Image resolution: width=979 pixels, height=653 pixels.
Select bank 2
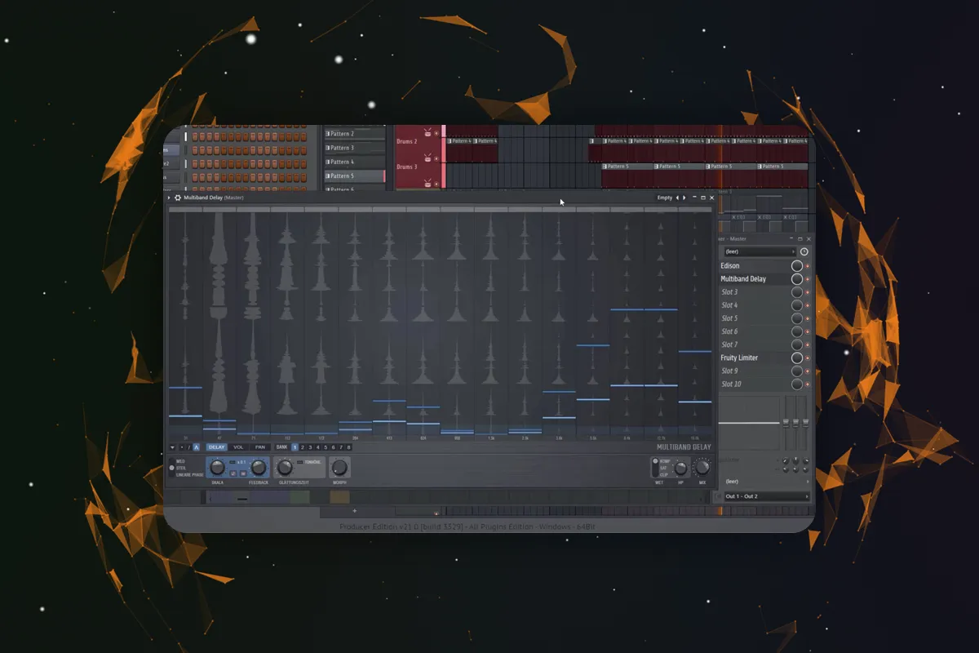303,447
